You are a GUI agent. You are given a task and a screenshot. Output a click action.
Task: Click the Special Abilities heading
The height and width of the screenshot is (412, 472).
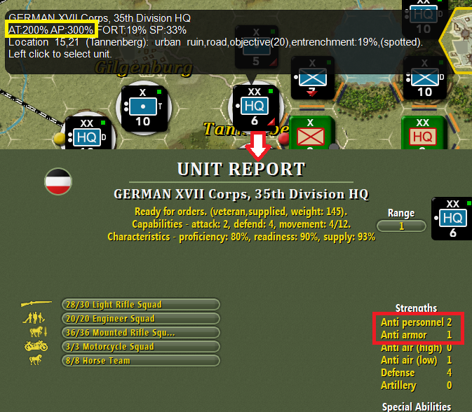point(417,406)
